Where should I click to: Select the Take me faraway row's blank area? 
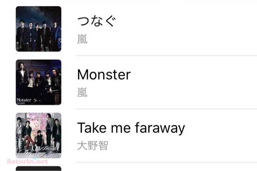[x=221, y=135]
